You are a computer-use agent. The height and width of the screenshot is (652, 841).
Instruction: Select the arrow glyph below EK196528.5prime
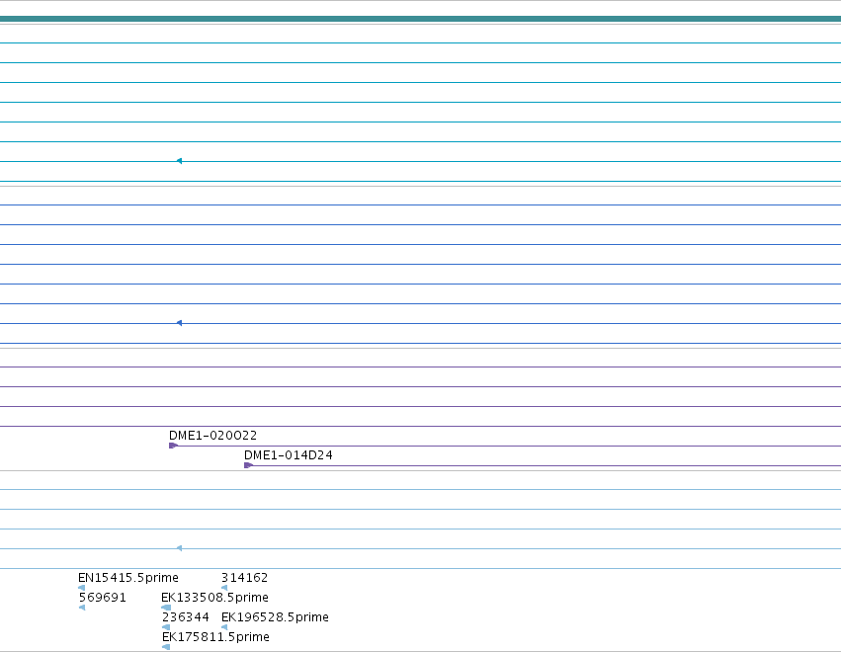(224, 627)
